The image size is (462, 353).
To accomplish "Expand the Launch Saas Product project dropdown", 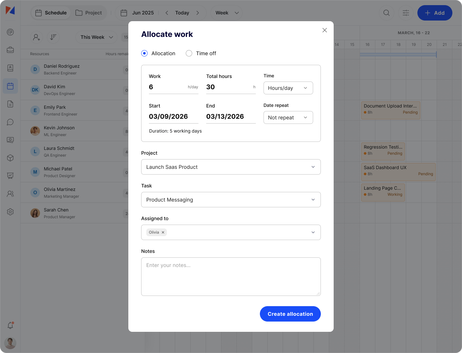I will pyautogui.click(x=231, y=167).
